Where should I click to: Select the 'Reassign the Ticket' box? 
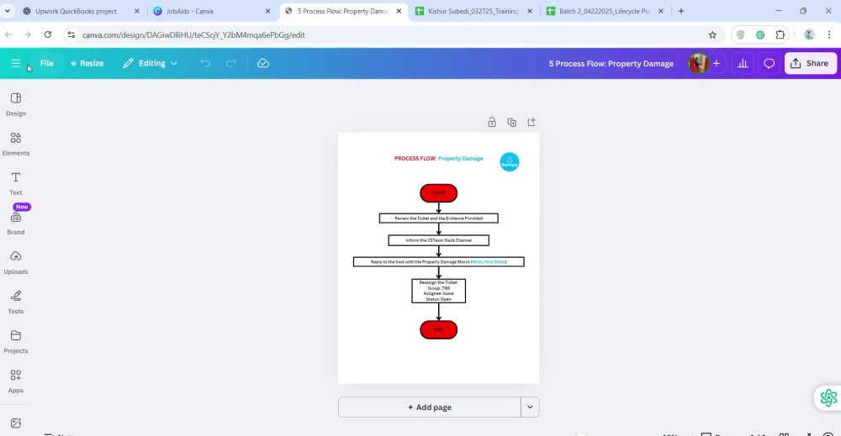[x=439, y=291]
